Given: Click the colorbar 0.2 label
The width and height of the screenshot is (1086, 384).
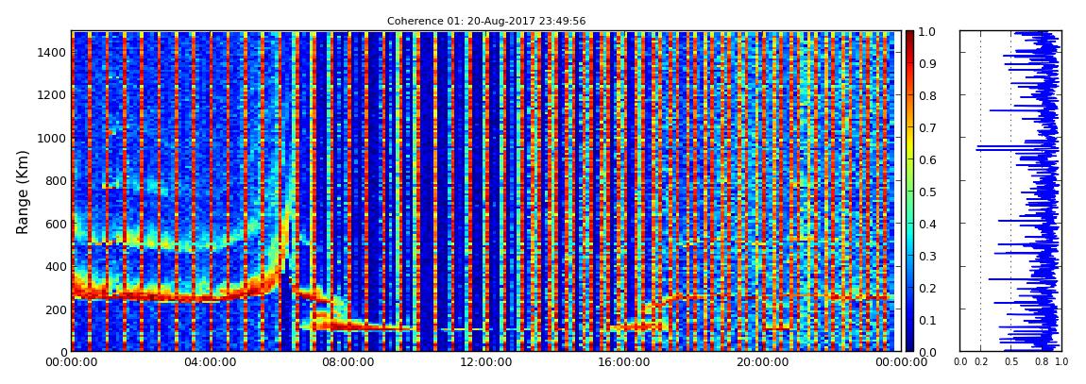Looking at the screenshot, I should 929,288.
